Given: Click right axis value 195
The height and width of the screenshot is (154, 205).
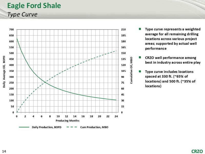Looking at the screenshot, I should (124, 35).
